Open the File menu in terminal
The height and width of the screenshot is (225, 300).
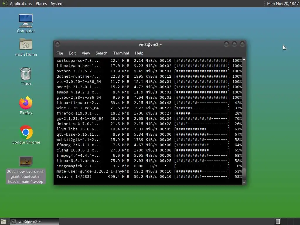tap(60, 53)
